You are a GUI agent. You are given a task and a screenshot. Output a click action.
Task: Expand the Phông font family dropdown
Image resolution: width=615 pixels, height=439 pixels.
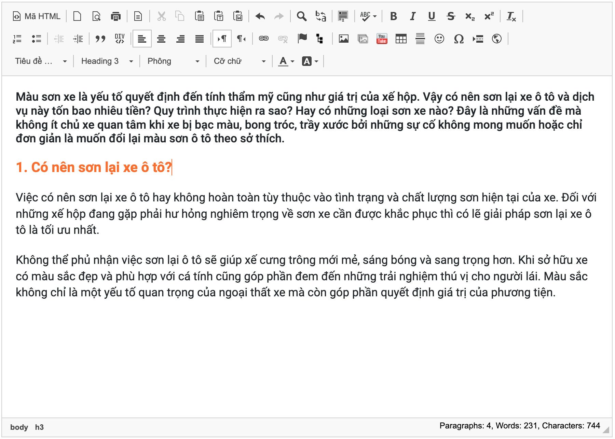(x=173, y=61)
